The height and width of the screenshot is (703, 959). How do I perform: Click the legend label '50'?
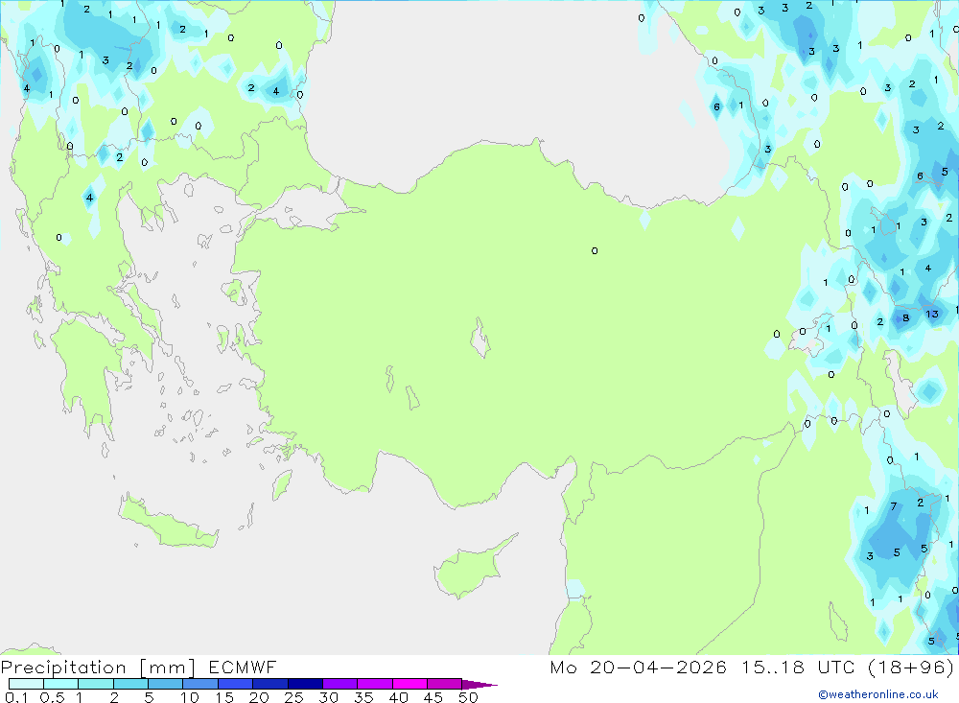coord(468,697)
